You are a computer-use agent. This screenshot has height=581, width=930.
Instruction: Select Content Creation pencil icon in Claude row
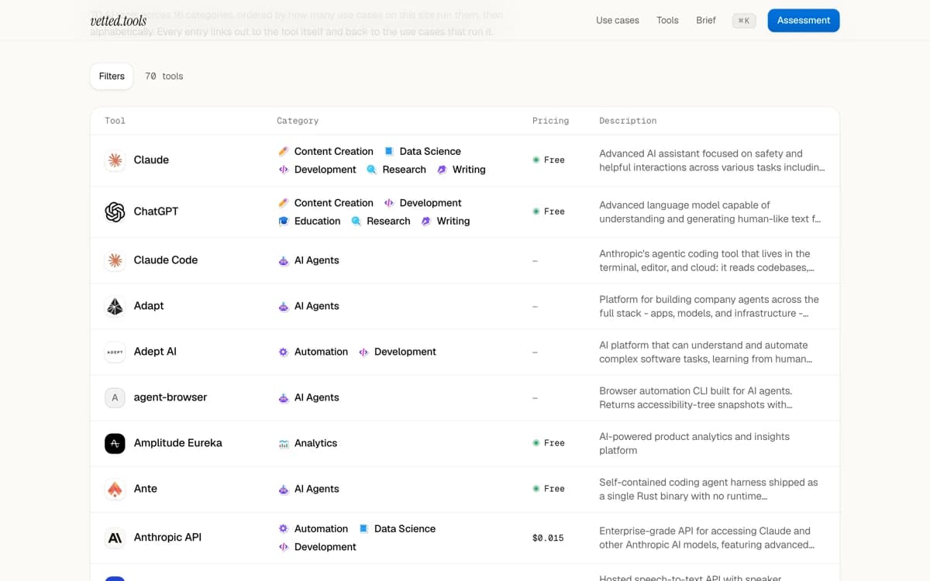coord(284,151)
